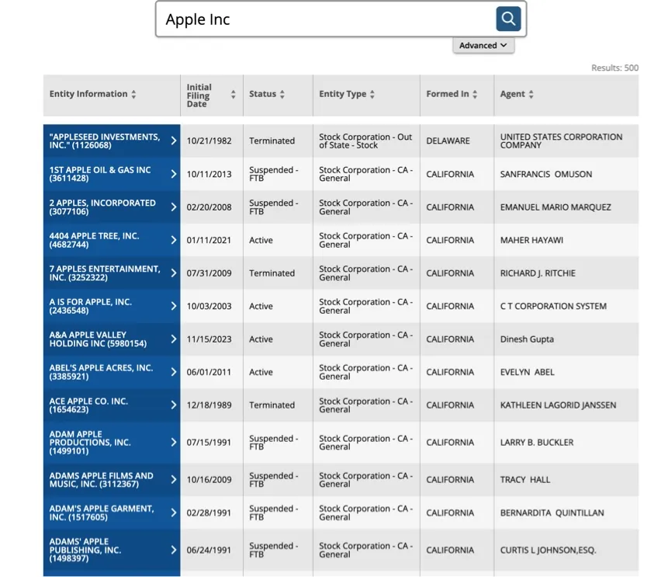
Task: Click the Results: 500 count text
Action: 615,68
